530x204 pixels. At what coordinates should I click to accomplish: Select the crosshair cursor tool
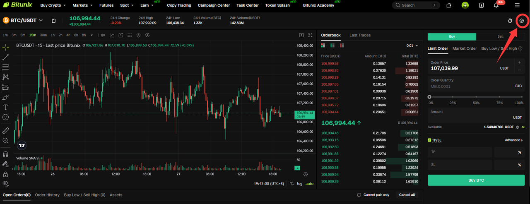[x=6, y=47]
